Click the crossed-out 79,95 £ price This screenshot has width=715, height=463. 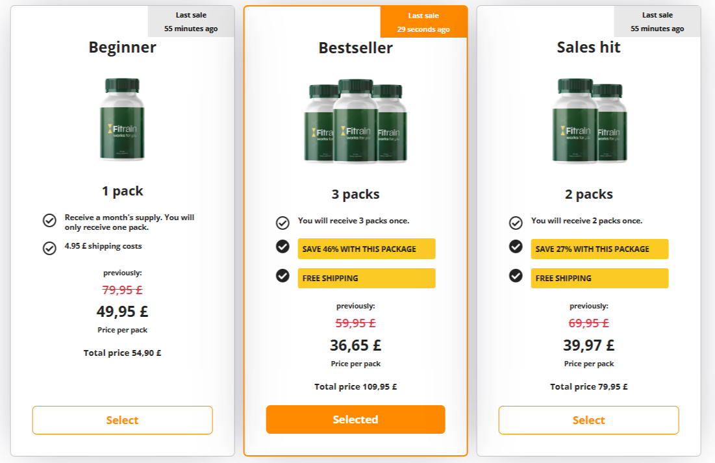122,290
